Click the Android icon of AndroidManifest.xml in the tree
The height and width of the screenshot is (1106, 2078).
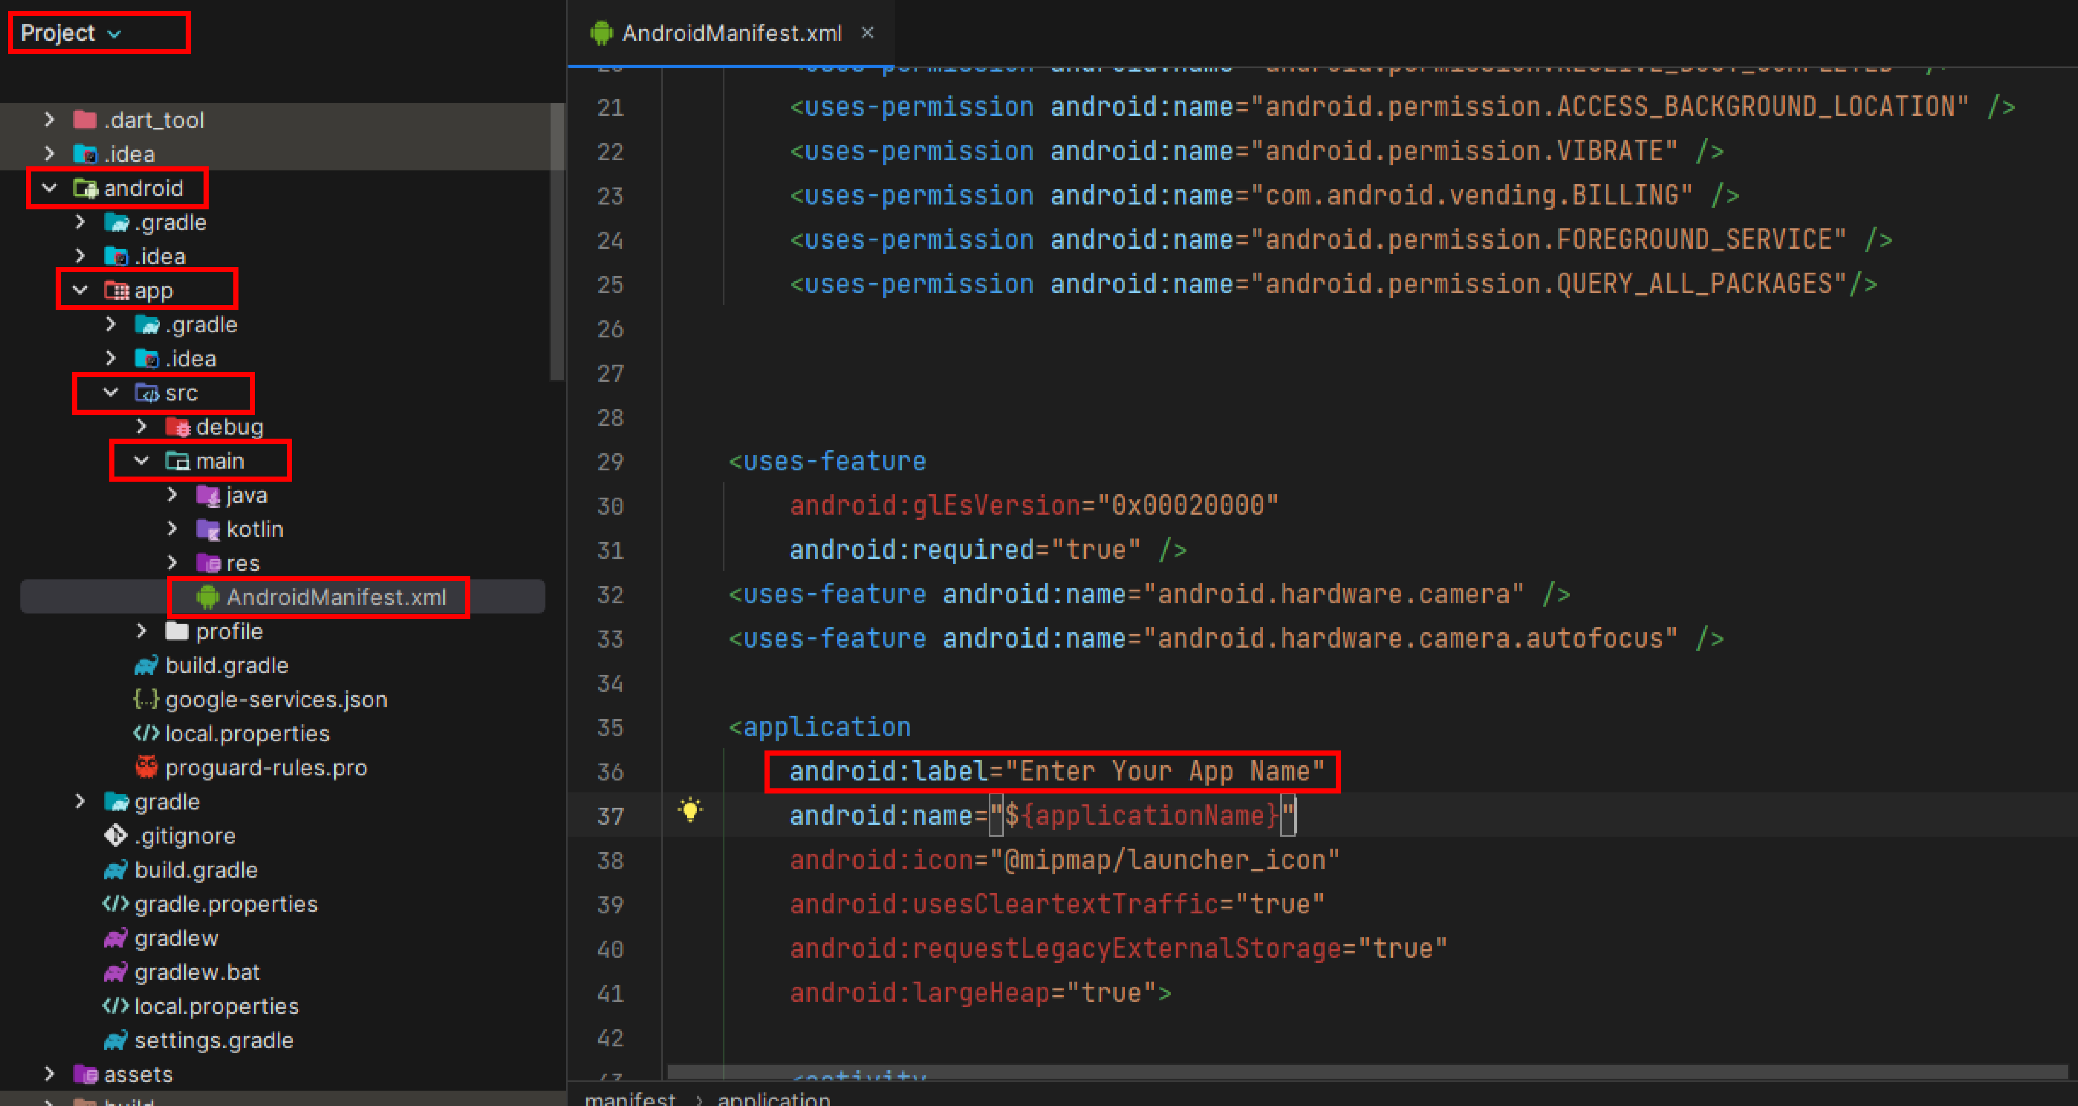pos(208,597)
